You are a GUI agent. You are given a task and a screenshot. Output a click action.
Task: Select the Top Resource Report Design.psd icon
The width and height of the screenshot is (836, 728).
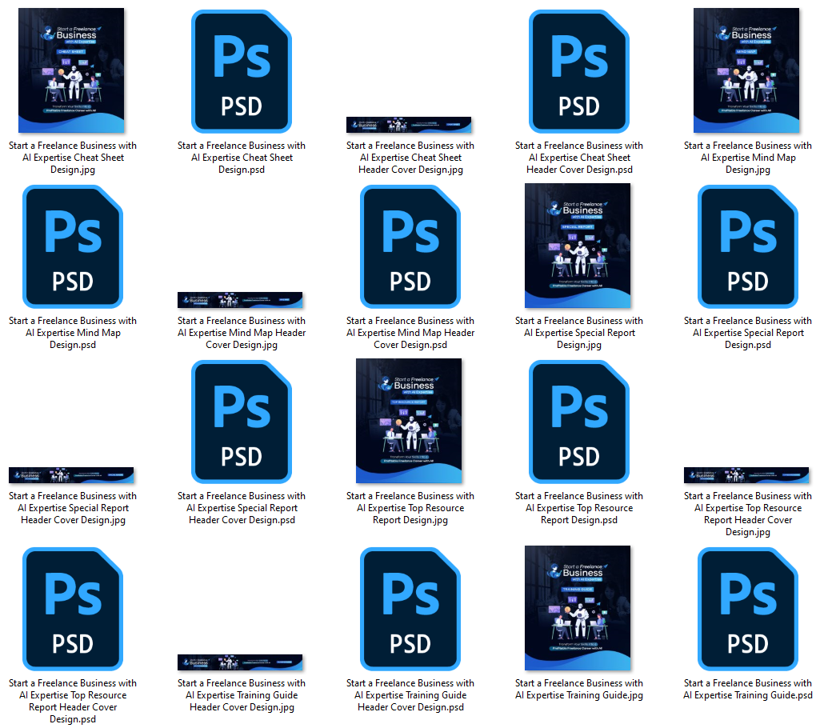pos(578,422)
